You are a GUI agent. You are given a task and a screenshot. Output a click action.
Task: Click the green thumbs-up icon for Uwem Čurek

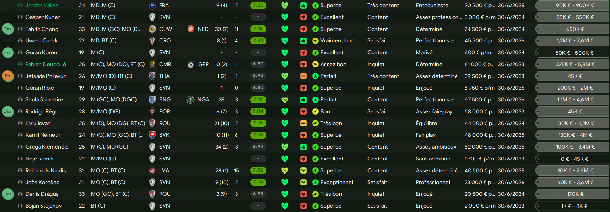click(303, 41)
